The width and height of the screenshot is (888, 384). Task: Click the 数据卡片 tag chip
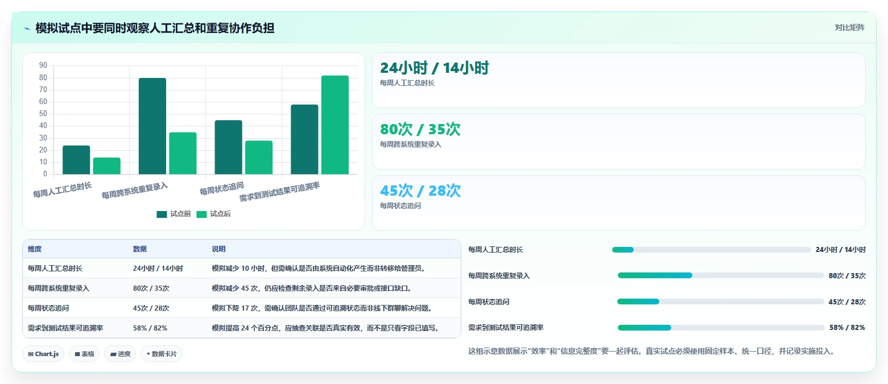tap(162, 354)
